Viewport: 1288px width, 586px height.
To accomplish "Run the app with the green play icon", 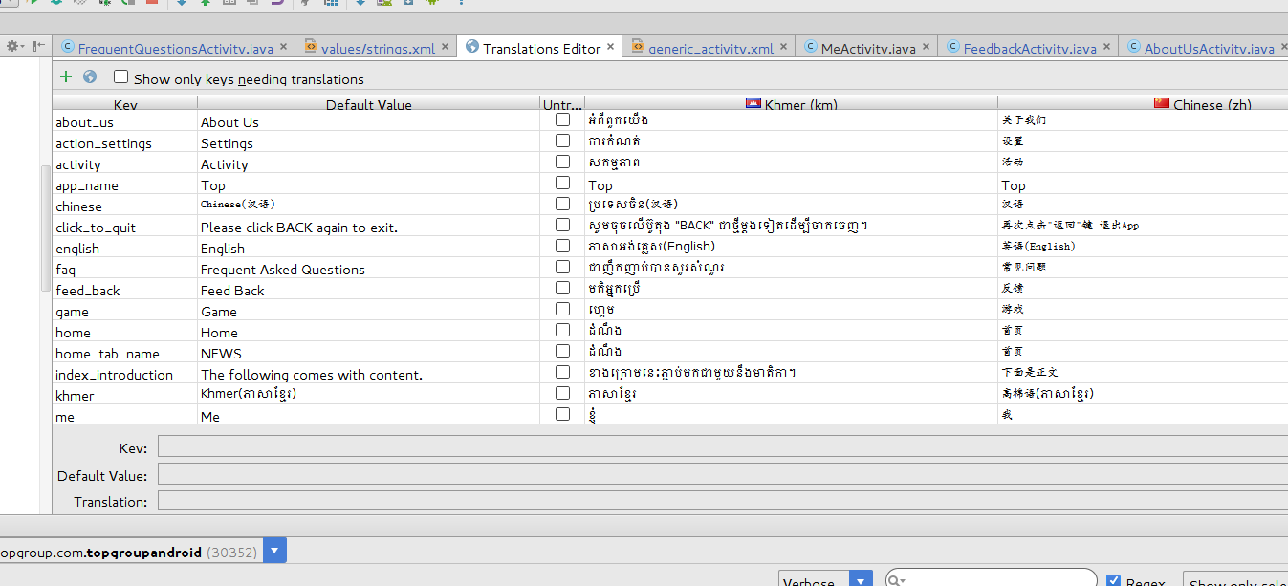I will [32, 6].
